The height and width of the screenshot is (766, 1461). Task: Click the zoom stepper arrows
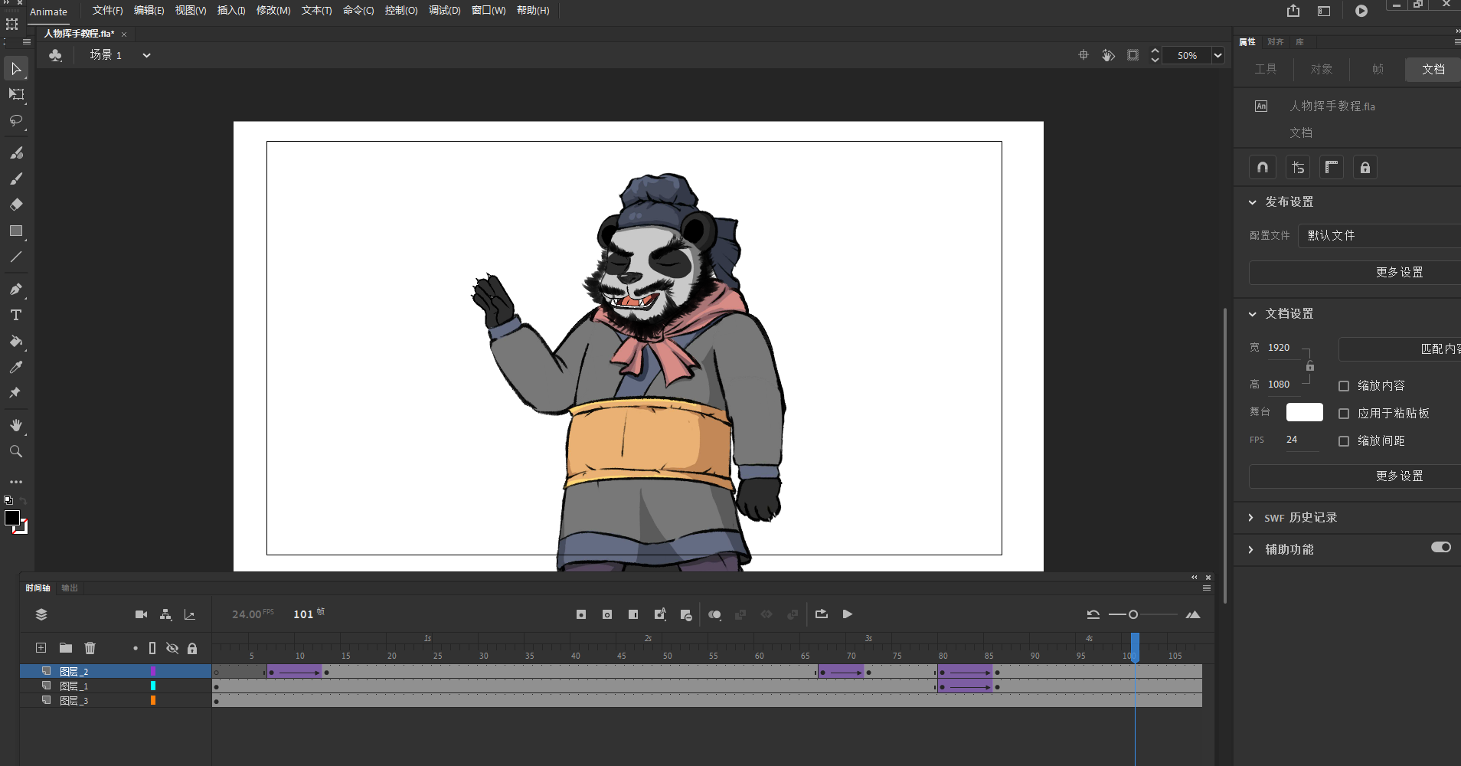(1155, 55)
